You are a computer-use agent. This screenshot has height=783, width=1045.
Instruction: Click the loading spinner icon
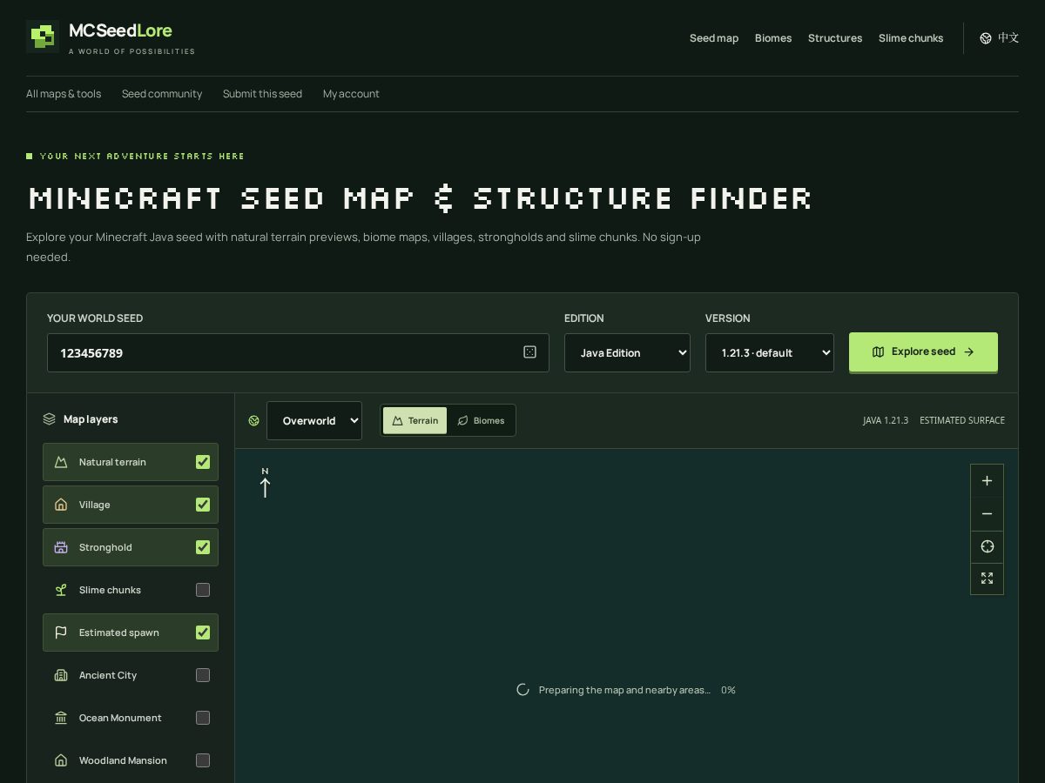pos(522,690)
